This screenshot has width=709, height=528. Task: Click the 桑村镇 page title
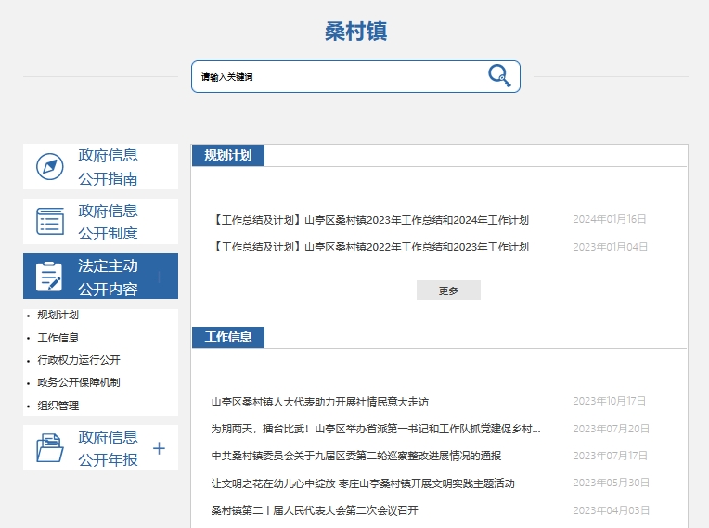pyautogui.click(x=355, y=32)
